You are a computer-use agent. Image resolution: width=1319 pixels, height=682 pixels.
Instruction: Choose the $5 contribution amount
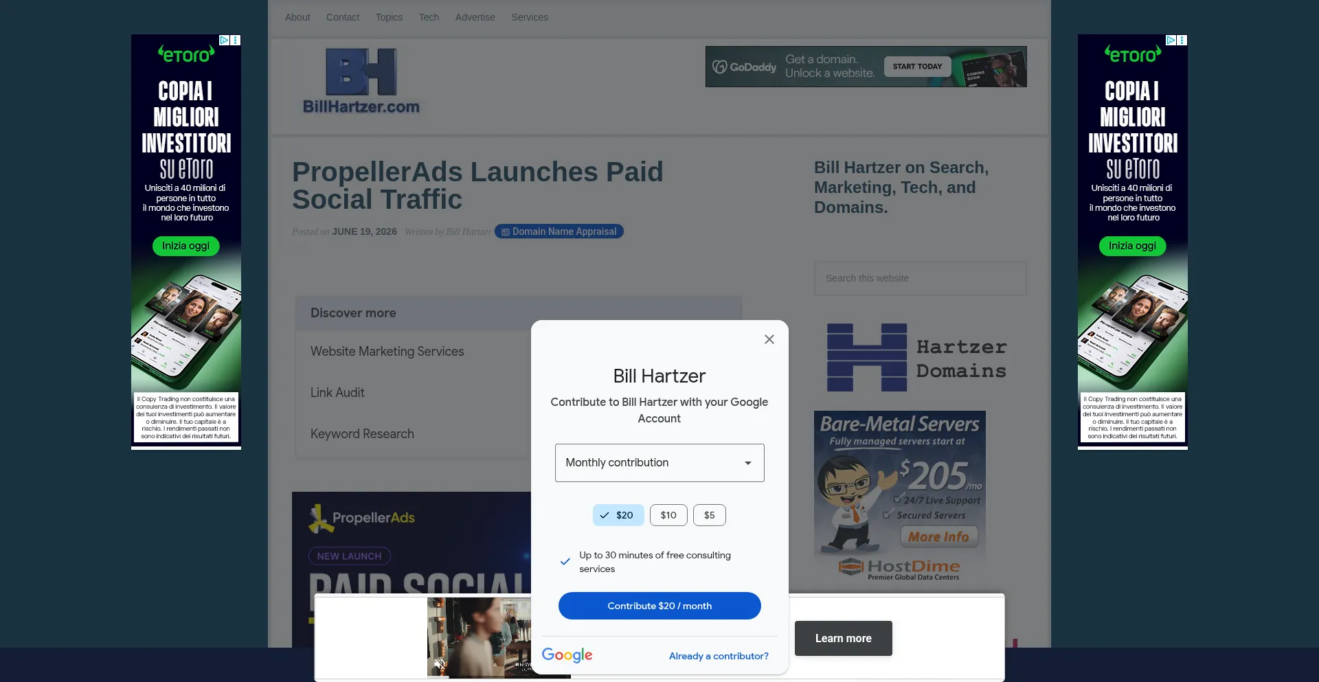click(x=710, y=515)
